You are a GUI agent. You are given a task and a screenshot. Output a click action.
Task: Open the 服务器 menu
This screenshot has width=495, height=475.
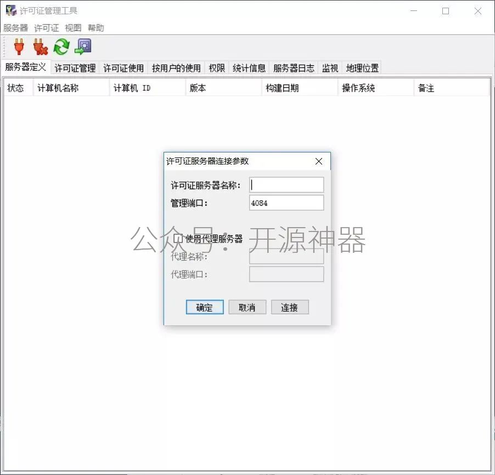15,28
